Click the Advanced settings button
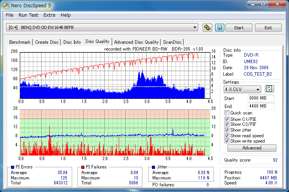This screenshot has width=289, height=192. (252, 148)
